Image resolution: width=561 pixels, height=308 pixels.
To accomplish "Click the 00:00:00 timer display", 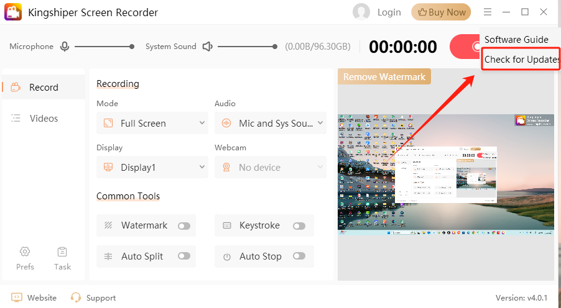I will [x=403, y=47].
